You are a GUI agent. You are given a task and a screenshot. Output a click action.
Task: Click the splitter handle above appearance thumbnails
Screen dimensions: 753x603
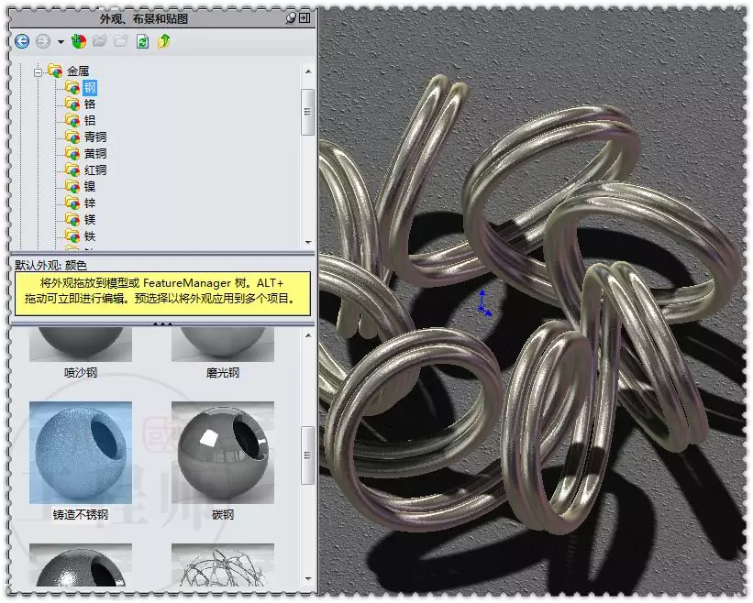coord(162,324)
